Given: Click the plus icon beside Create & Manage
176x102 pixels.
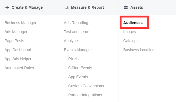Looking at the screenshot, I should [x=7, y=8].
